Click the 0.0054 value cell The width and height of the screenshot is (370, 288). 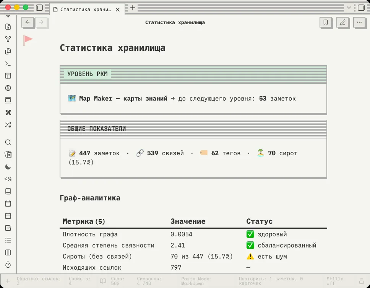(182, 234)
